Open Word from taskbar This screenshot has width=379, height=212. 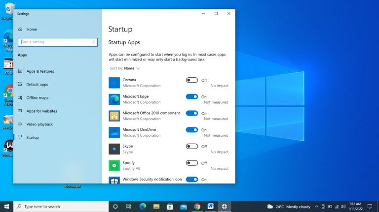coord(211,207)
